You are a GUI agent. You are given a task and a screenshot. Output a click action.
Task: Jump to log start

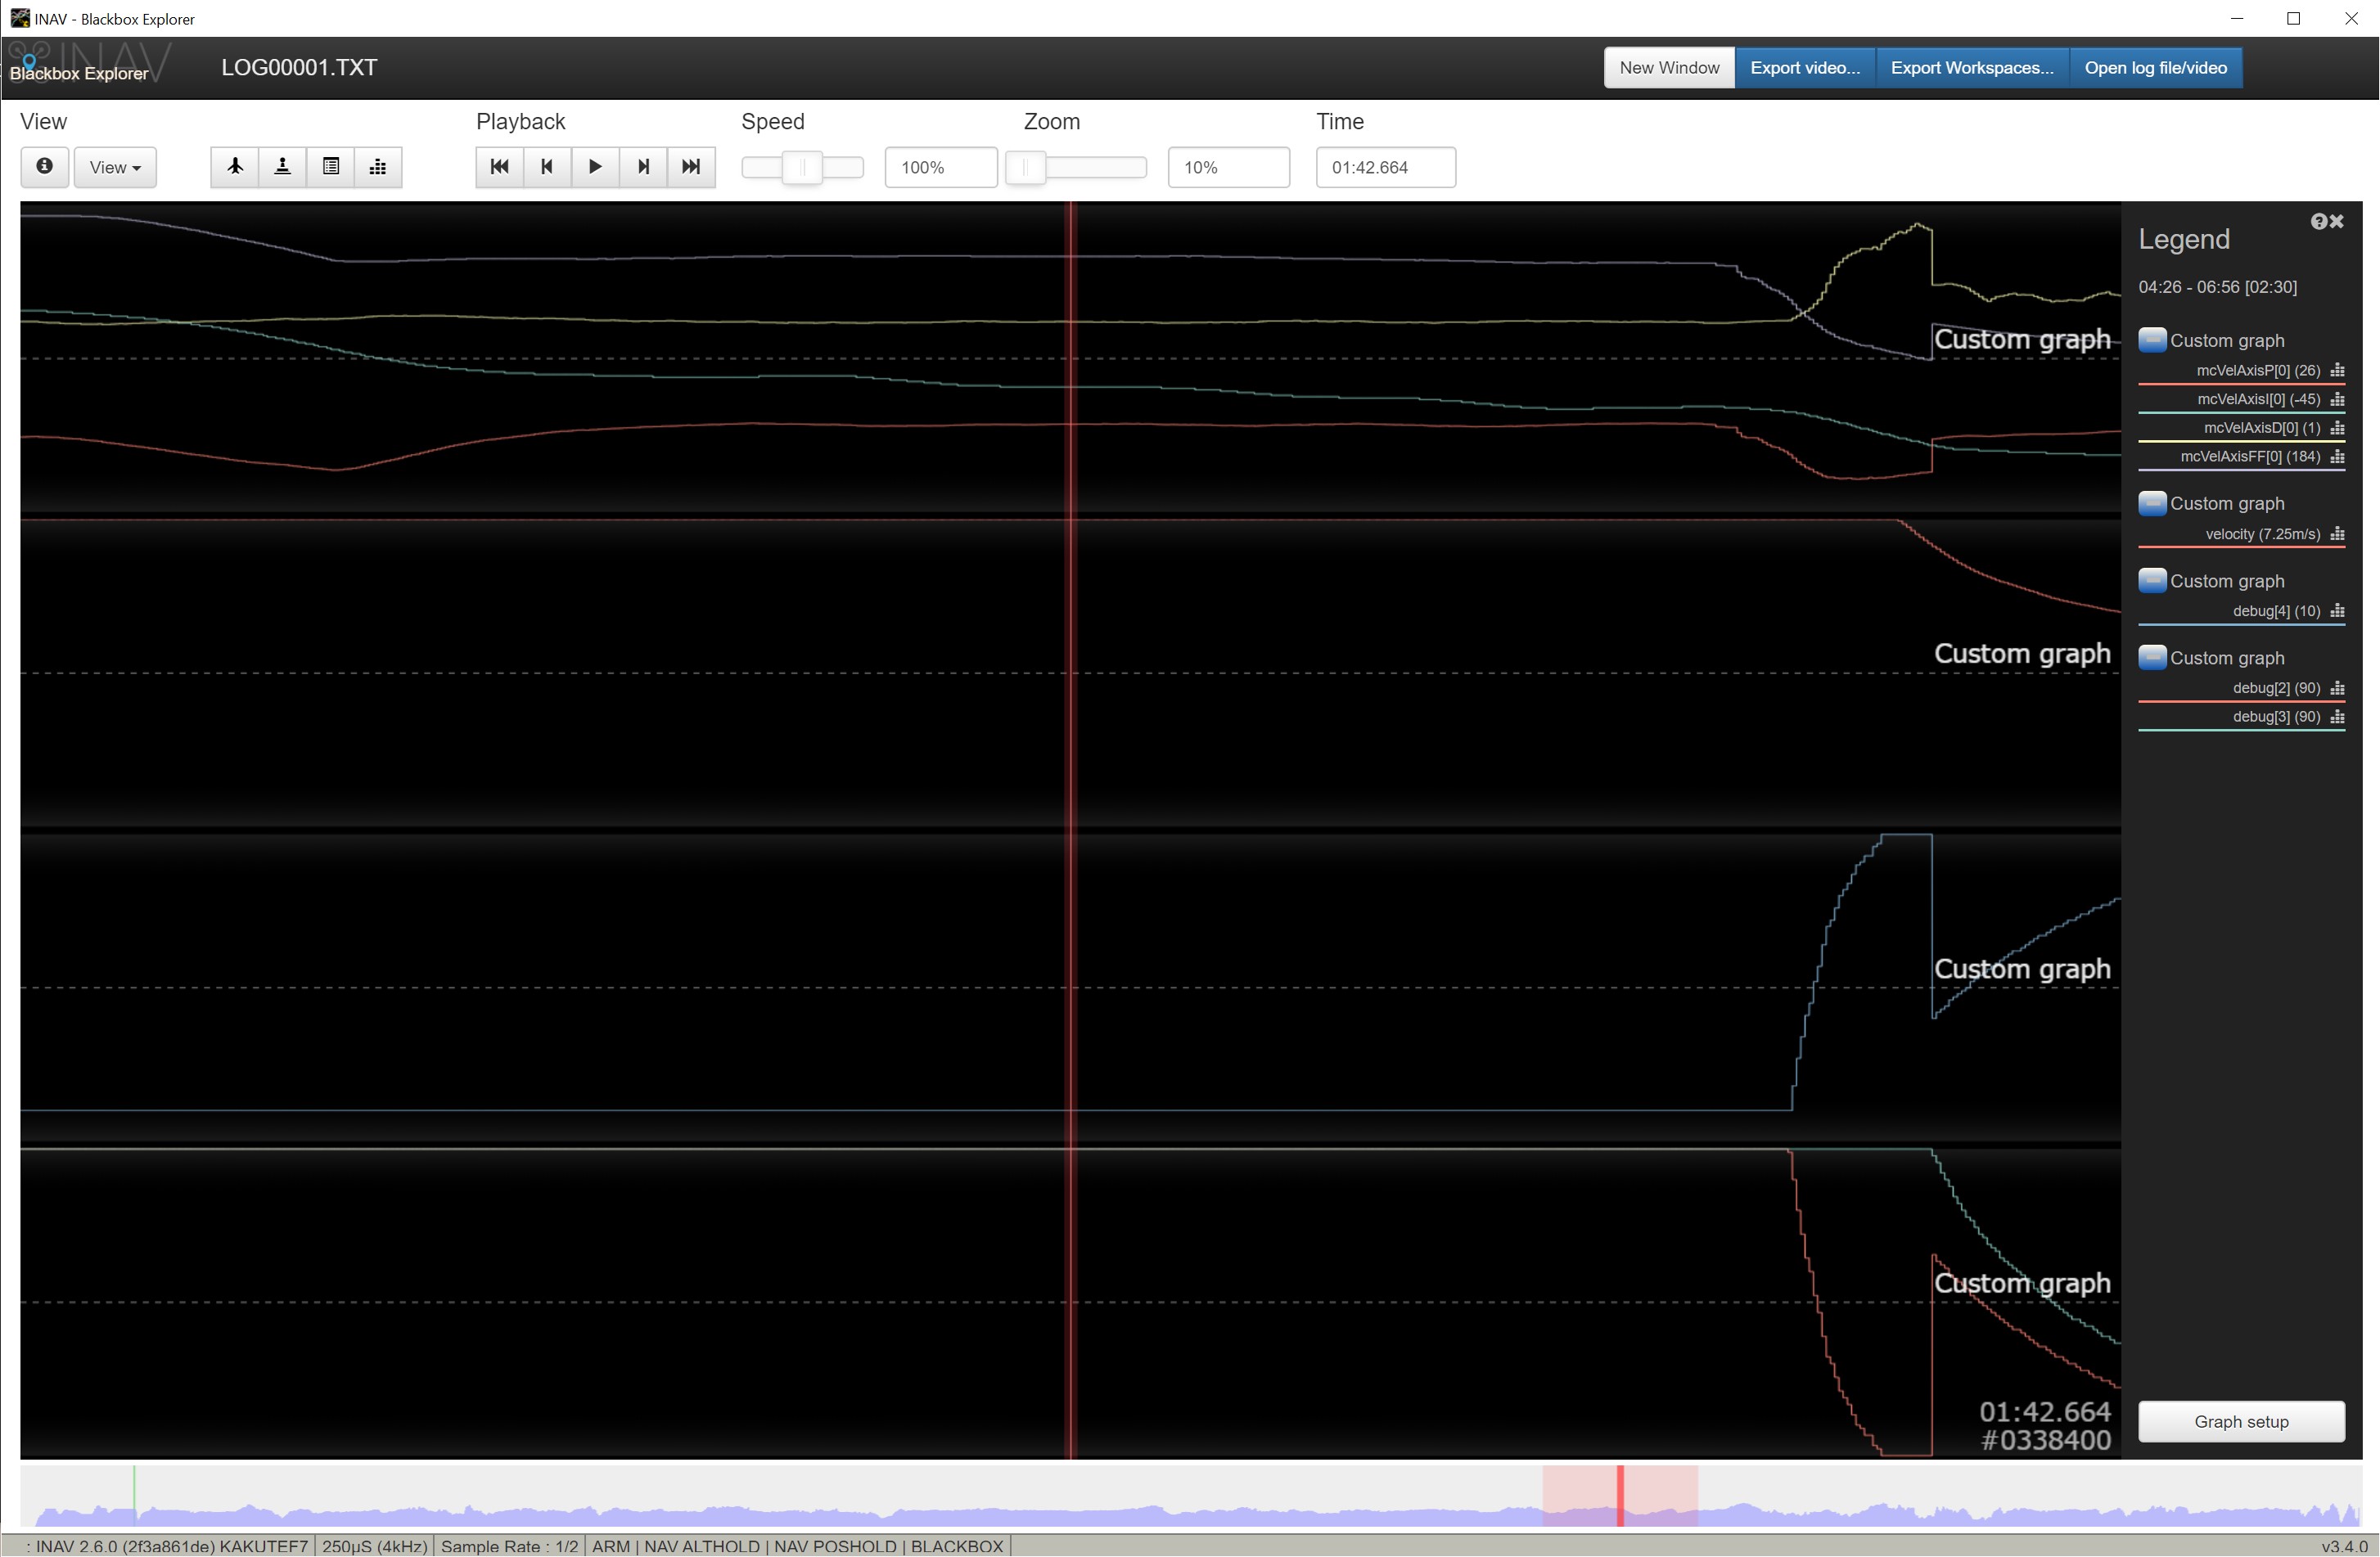[x=499, y=167]
